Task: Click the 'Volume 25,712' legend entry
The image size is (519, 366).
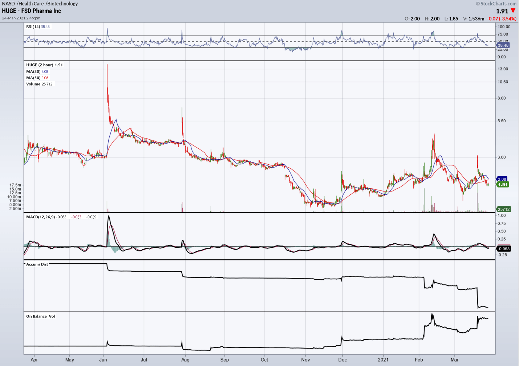Action: tap(39, 84)
